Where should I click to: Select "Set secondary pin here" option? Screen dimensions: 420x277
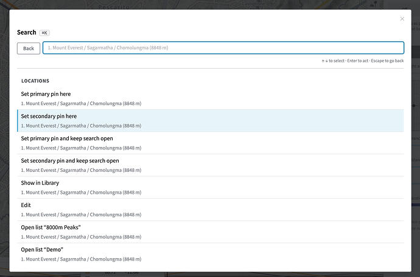[x=211, y=121]
